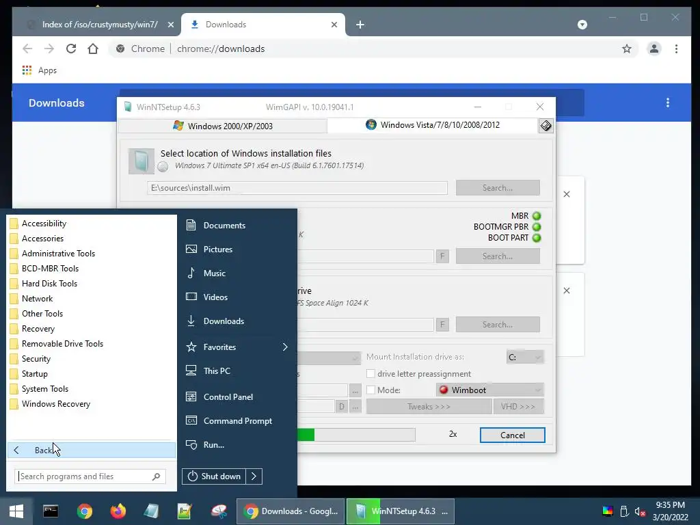
Task: Open the notepad-style green taskbar icon
Action: click(185, 511)
